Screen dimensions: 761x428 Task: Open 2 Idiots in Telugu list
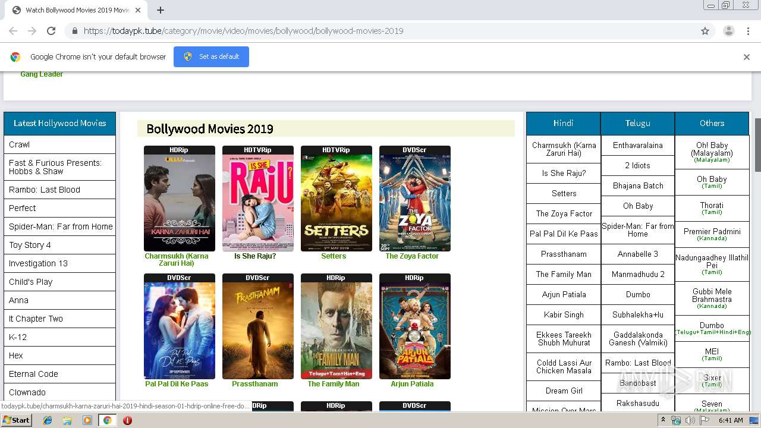[x=638, y=165]
